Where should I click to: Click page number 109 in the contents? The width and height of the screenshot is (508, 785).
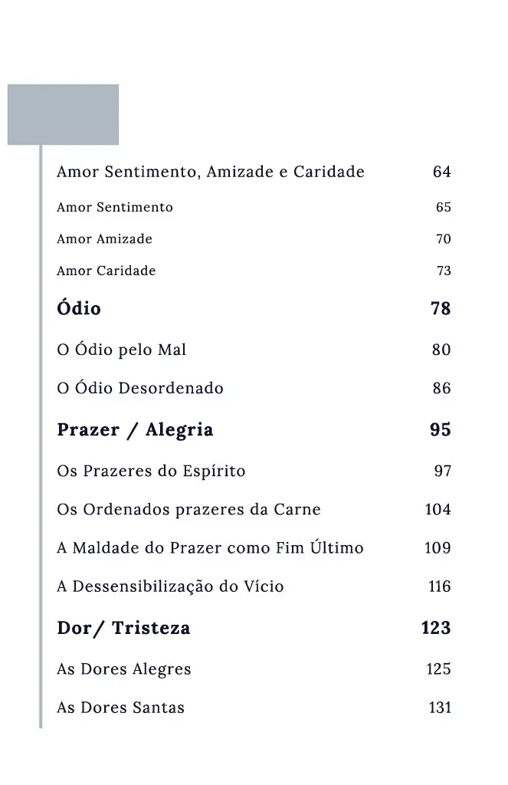pyautogui.click(x=438, y=548)
